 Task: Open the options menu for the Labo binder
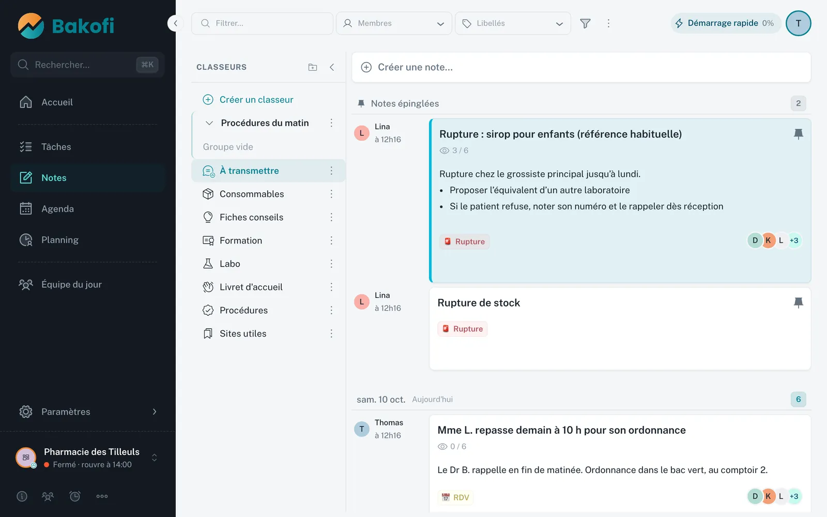tap(331, 264)
